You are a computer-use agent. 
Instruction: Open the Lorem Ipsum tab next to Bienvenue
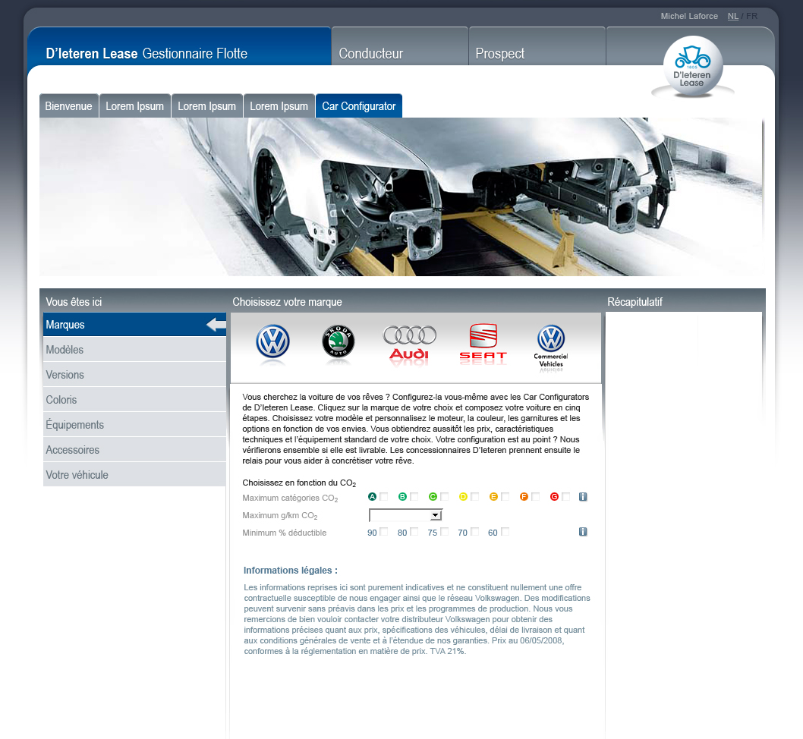coord(134,106)
